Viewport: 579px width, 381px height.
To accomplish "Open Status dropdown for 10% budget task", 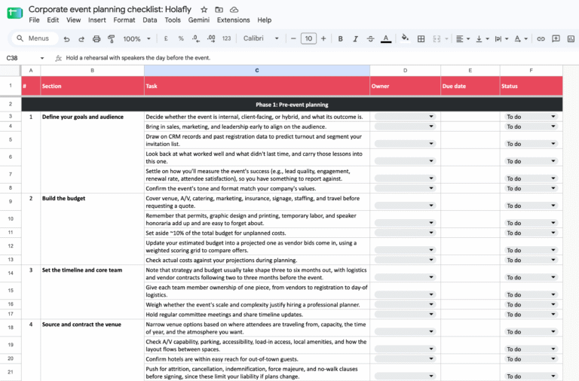I will [x=531, y=233].
